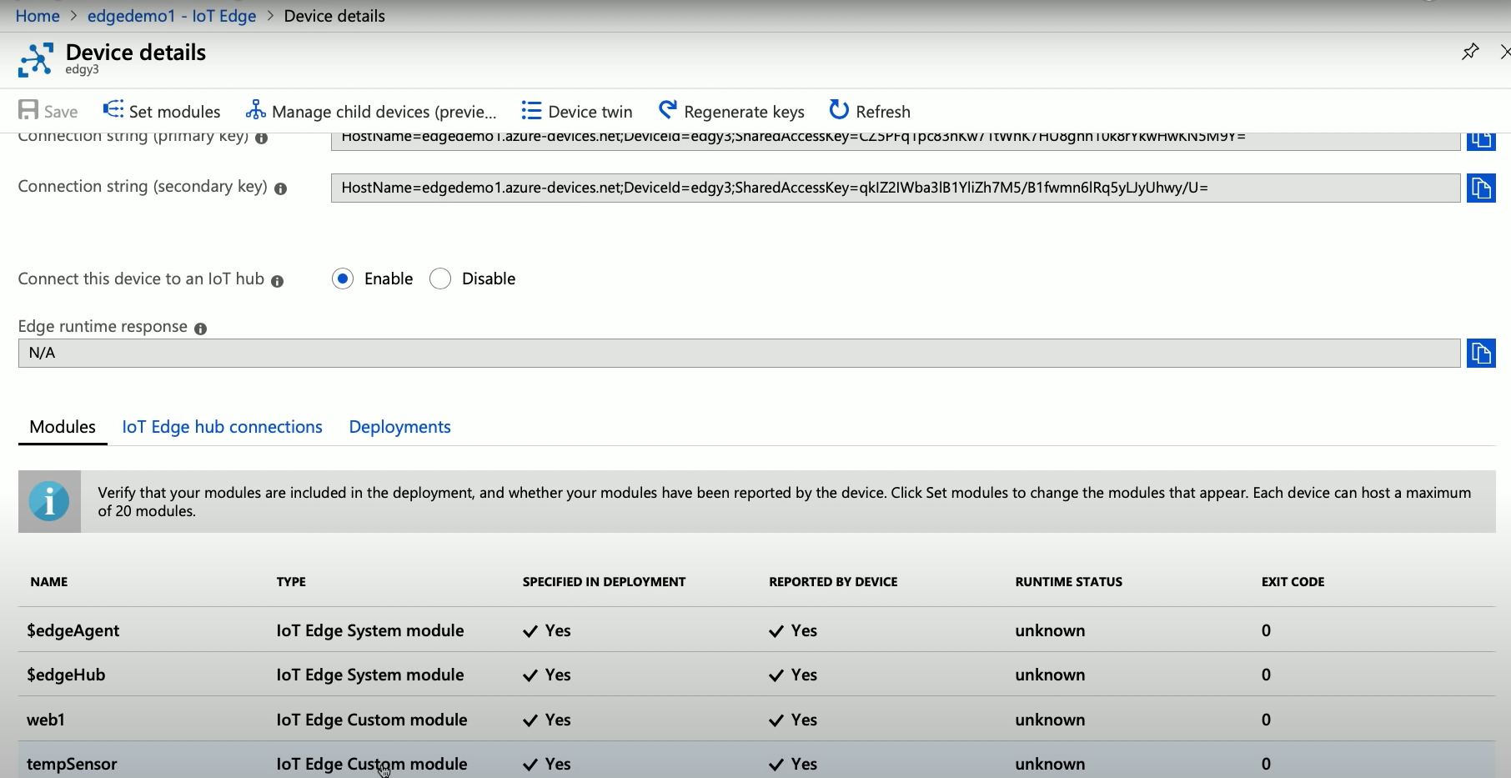Open Manage child devices (preview)
Image resolution: width=1511 pixels, height=778 pixels.
[x=371, y=111]
